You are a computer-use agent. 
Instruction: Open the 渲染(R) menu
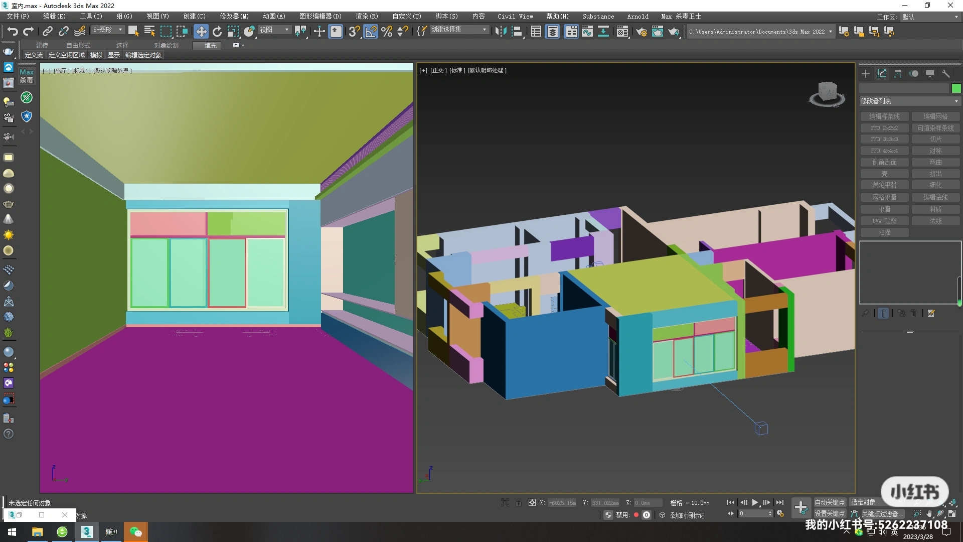367,17
